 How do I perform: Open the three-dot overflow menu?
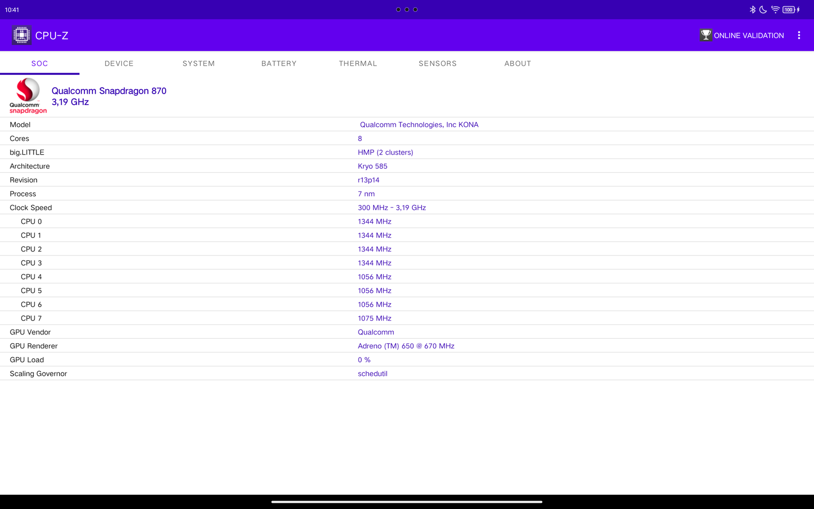(x=799, y=35)
